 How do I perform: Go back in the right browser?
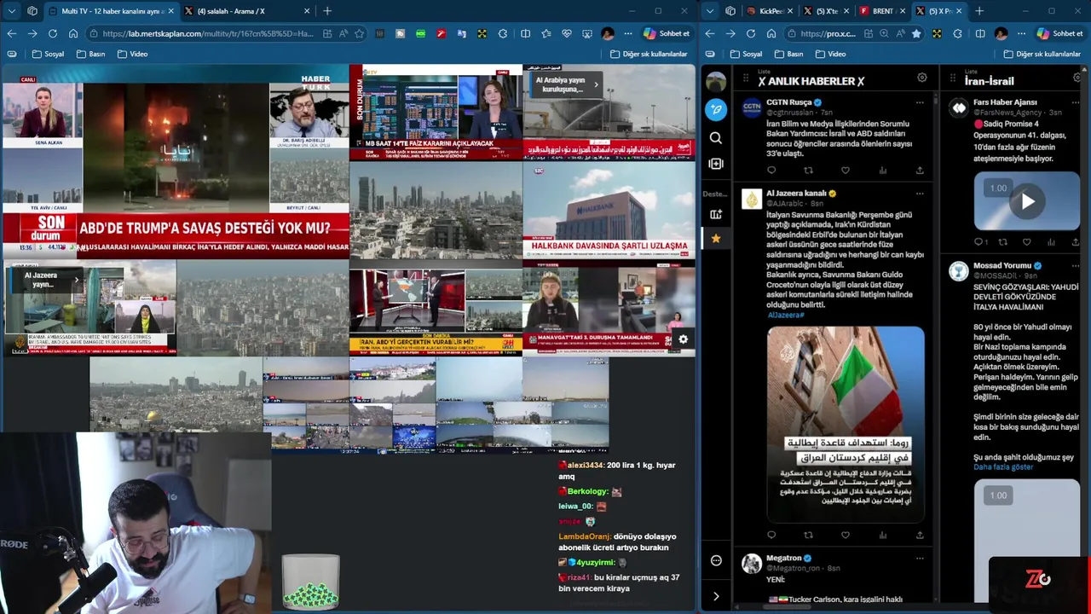pyautogui.click(x=710, y=33)
